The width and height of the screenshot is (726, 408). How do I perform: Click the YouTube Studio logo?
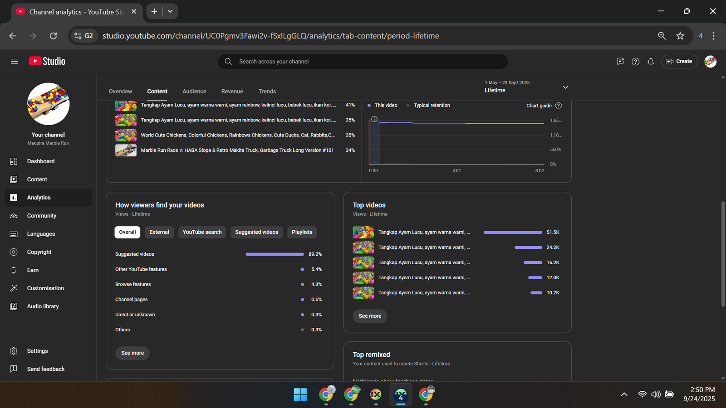[x=47, y=61]
